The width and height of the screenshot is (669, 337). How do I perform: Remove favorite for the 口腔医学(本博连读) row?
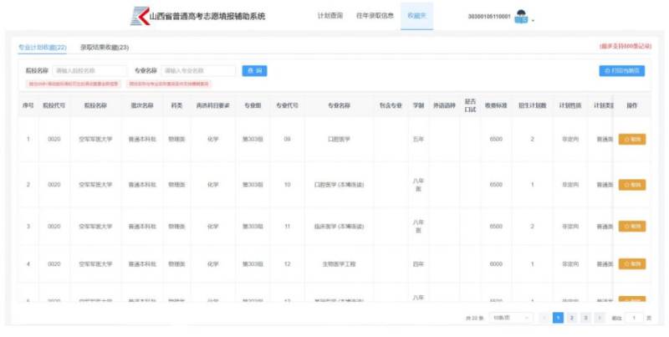point(632,185)
